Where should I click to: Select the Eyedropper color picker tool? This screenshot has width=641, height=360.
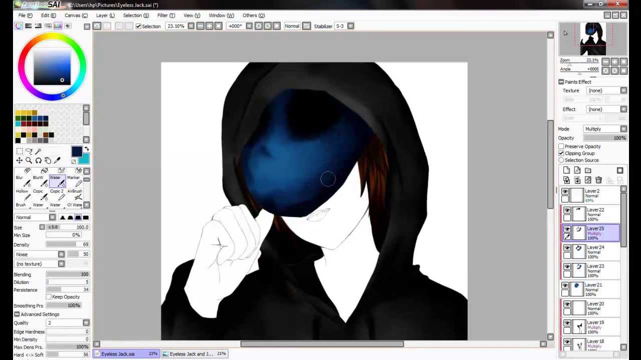(57, 160)
